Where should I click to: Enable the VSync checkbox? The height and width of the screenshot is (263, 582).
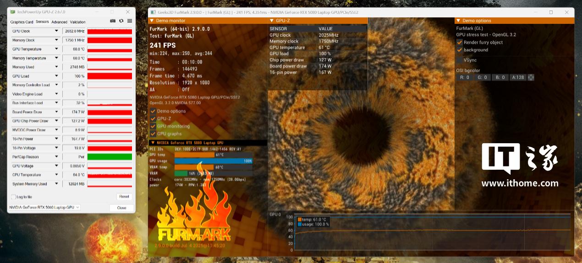click(460, 60)
